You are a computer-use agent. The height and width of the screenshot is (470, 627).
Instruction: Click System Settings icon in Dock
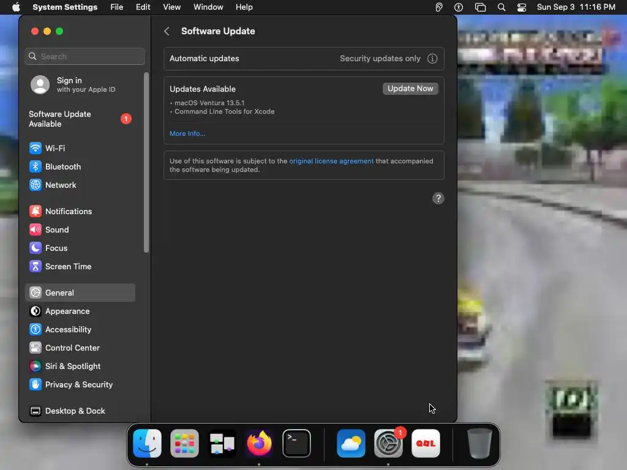(388, 444)
